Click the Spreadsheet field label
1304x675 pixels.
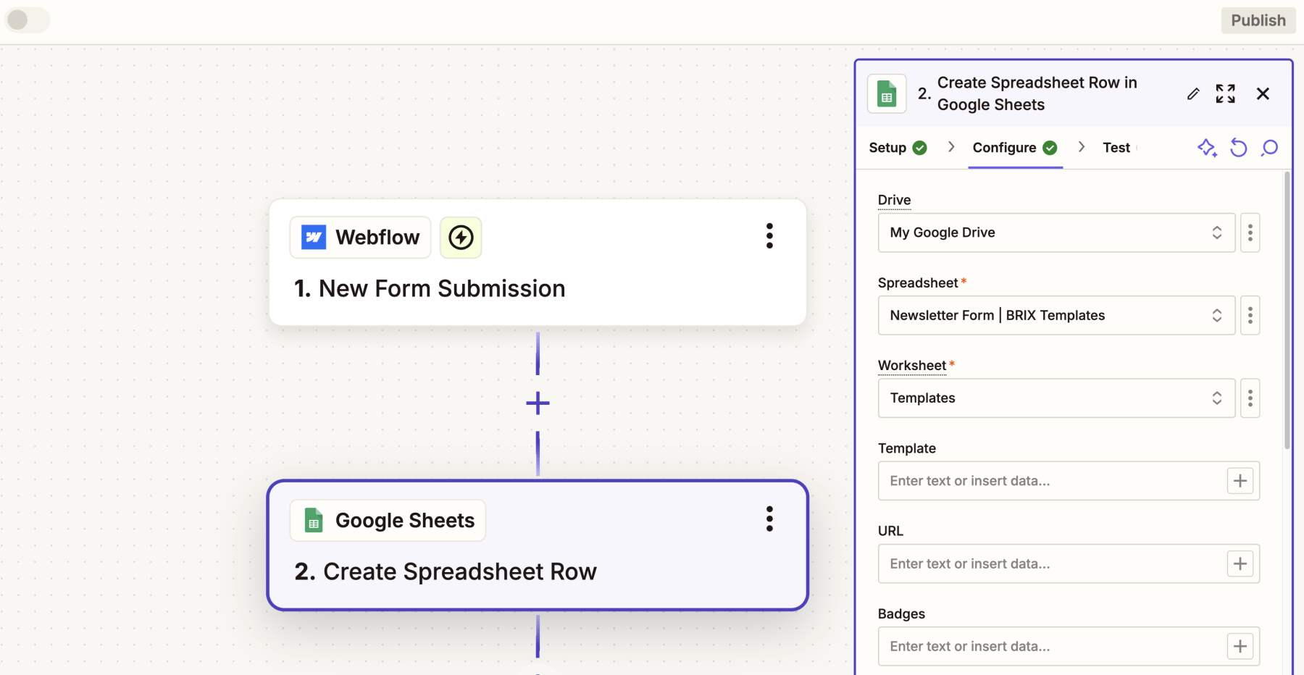(918, 283)
